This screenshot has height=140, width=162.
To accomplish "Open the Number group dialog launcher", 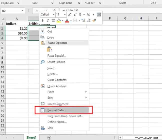I will tap(100, 3).
